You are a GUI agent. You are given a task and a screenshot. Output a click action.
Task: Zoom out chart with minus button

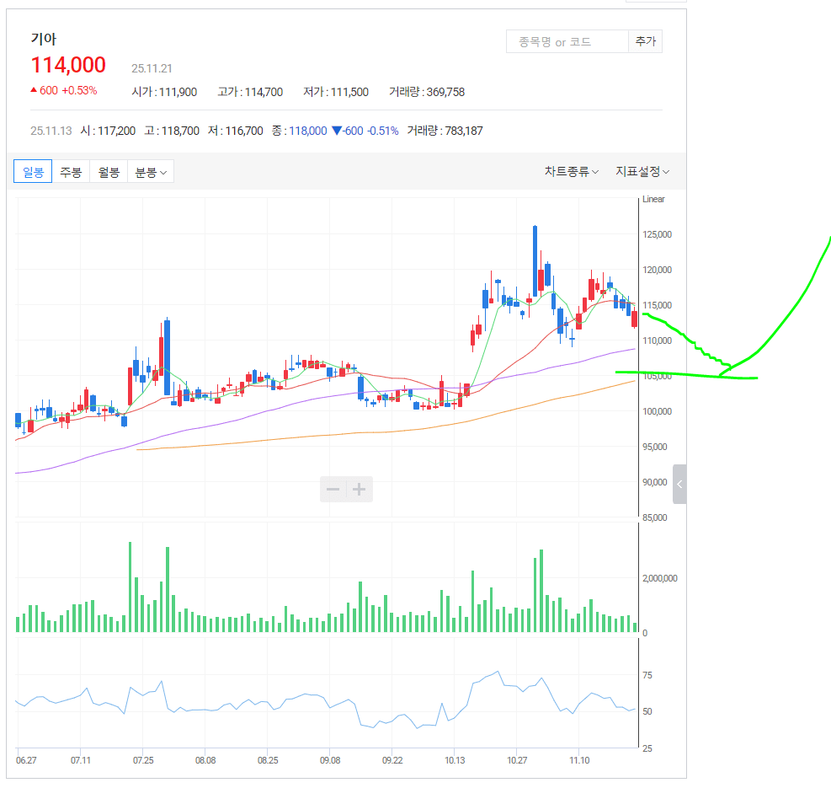pyautogui.click(x=333, y=490)
